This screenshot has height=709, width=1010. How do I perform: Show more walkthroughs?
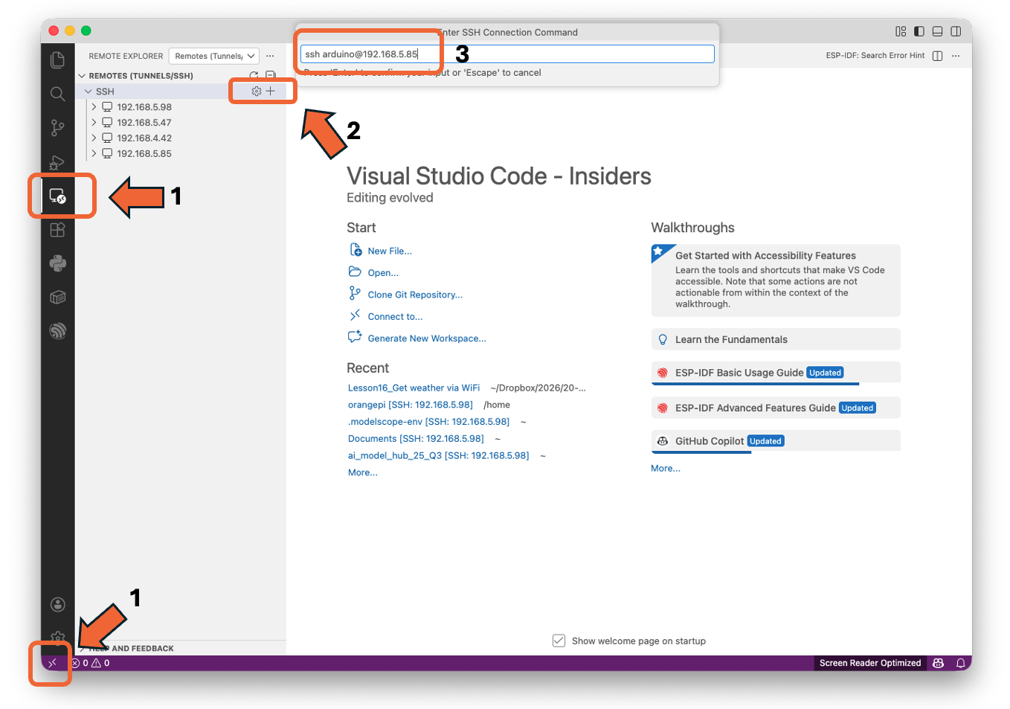coord(666,468)
